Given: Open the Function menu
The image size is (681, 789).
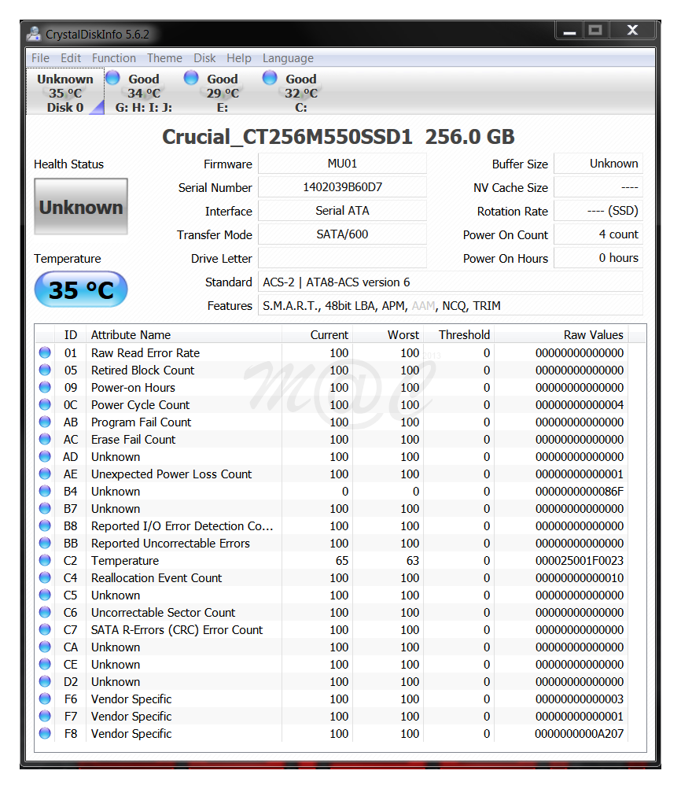Looking at the screenshot, I should pos(114,58).
